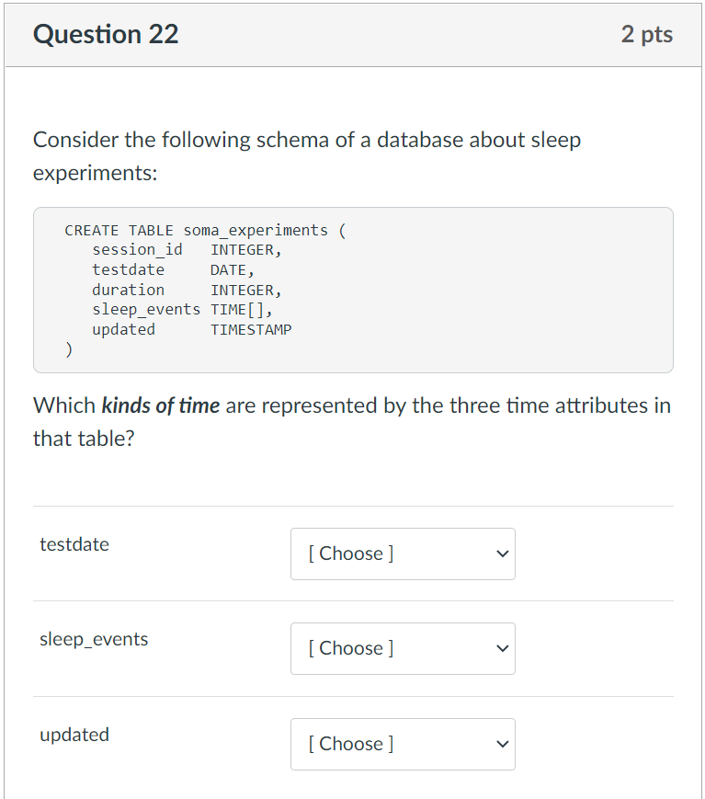The image size is (705, 799).
Task: Select the testdate row label
Action: pyautogui.click(x=74, y=544)
